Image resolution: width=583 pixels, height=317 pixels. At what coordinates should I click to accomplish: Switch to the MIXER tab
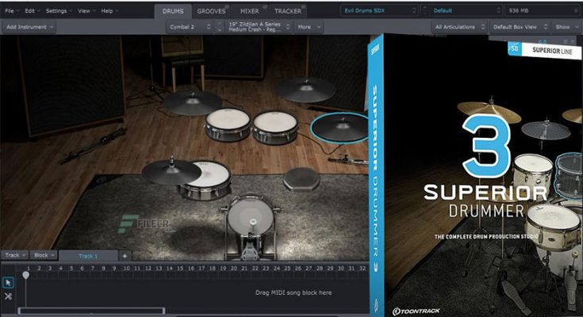[249, 11]
